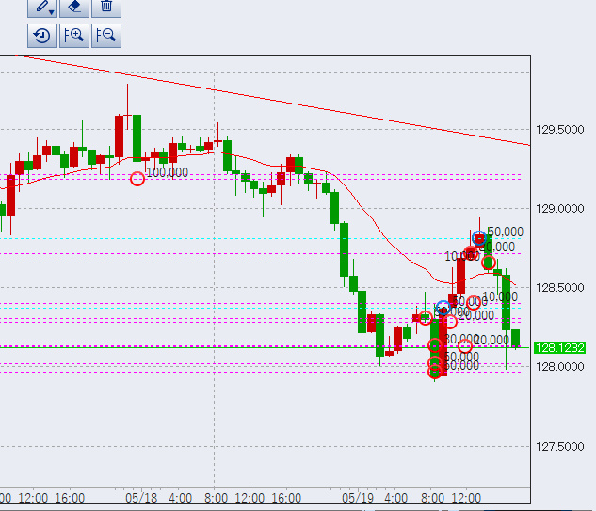Click the 129.5000 price axis label
The height and width of the screenshot is (511, 596).
559,130
